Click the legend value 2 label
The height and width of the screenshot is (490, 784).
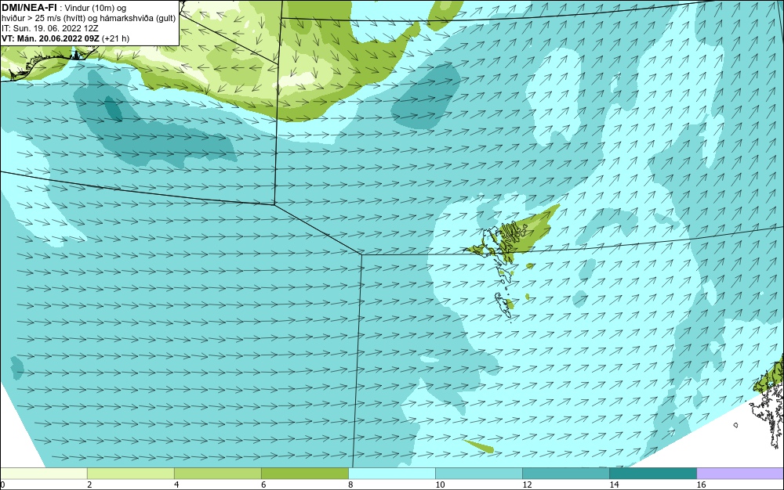pyautogui.click(x=89, y=485)
